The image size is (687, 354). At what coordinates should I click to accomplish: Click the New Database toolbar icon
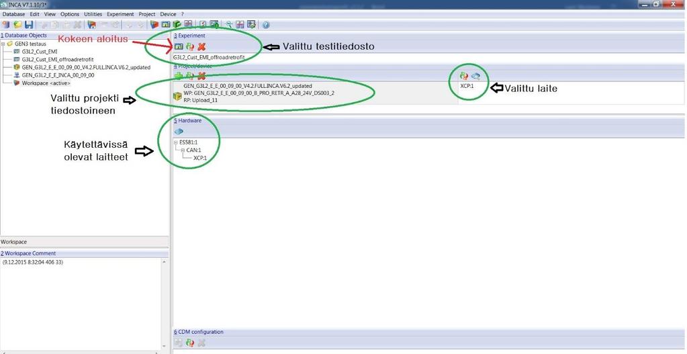(5, 25)
